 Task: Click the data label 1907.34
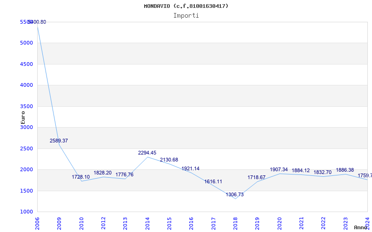[279, 169]
